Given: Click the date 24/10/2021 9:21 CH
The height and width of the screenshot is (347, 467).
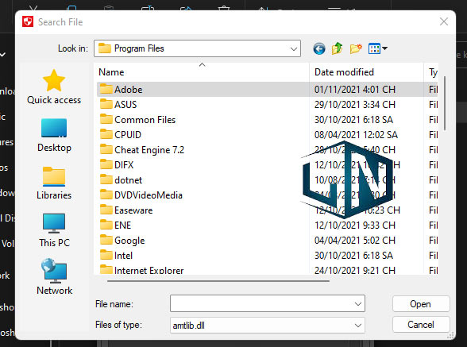Looking at the screenshot, I should point(355,270).
